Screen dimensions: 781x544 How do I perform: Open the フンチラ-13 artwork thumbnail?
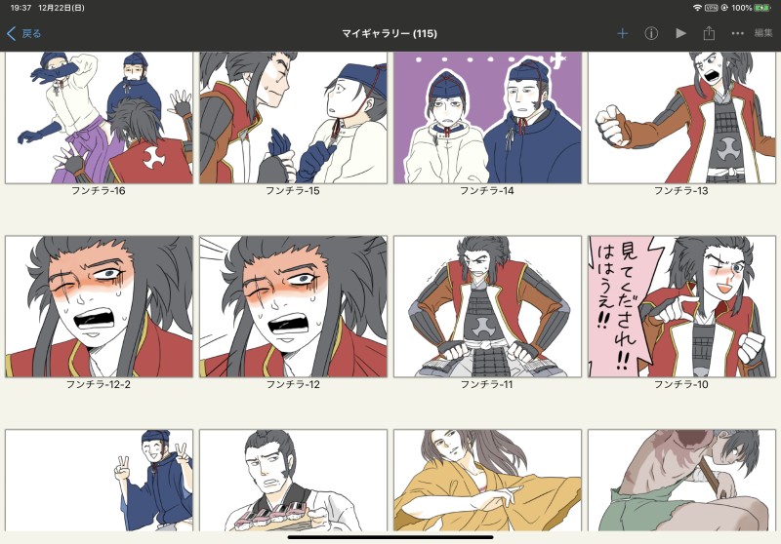[681, 117]
